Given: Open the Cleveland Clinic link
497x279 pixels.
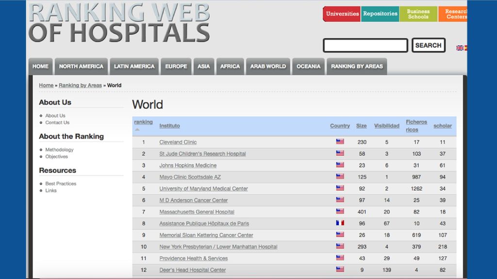Looking at the screenshot, I should click(178, 142).
